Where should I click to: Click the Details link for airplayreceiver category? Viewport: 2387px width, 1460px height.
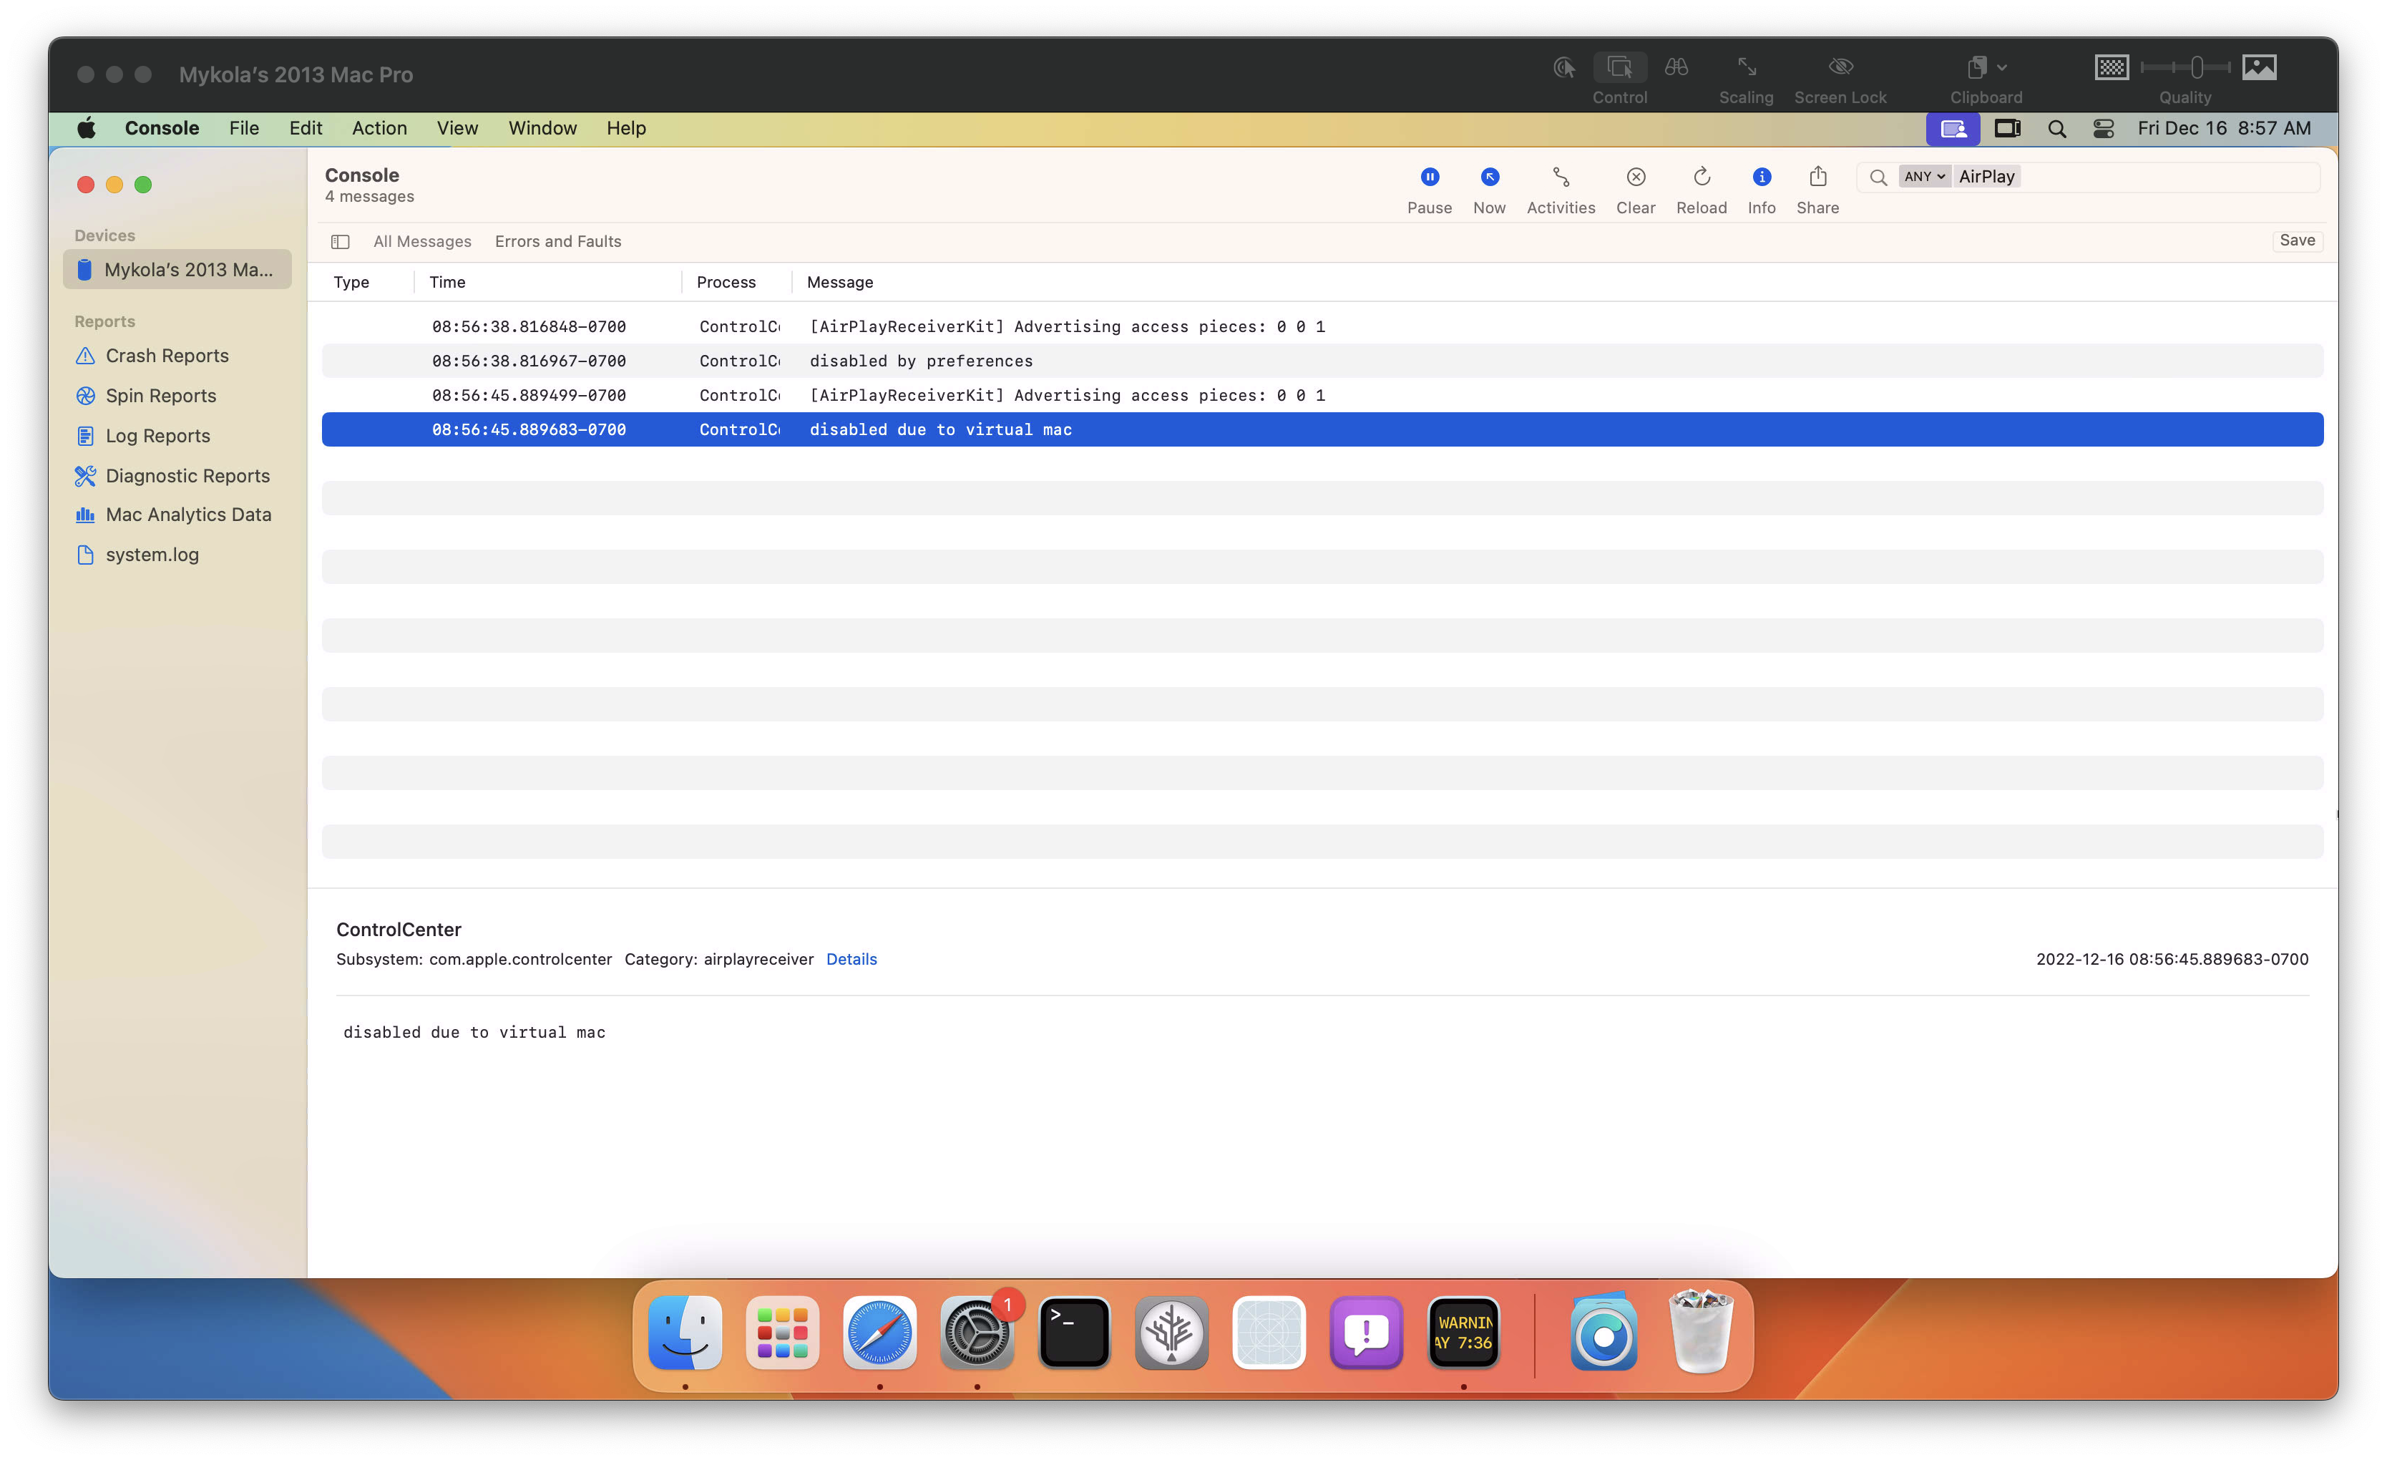(851, 959)
